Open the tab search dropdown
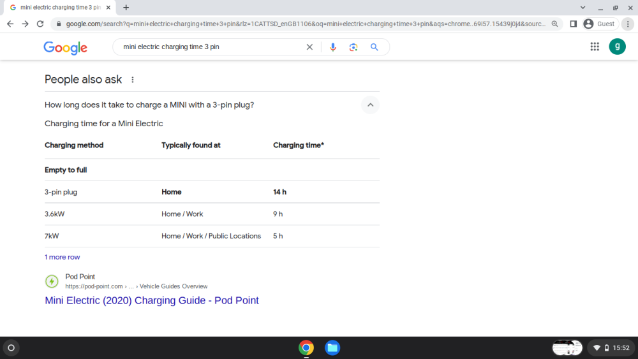The width and height of the screenshot is (638, 359). coord(582,7)
